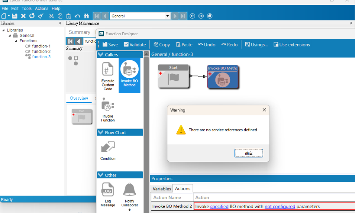This screenshot has width=355, height=213.
Task: Click the 确定 button in Warning dialog
Action: pos(248,153)
